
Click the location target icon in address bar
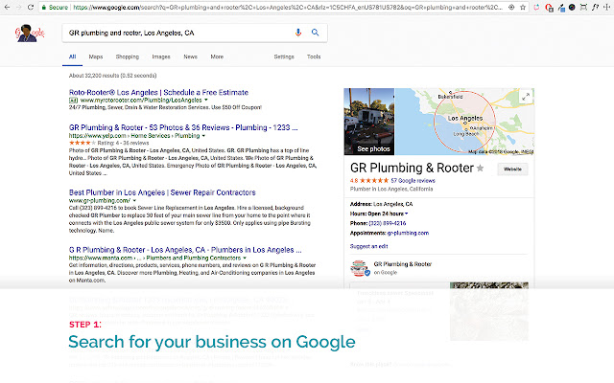511,7
